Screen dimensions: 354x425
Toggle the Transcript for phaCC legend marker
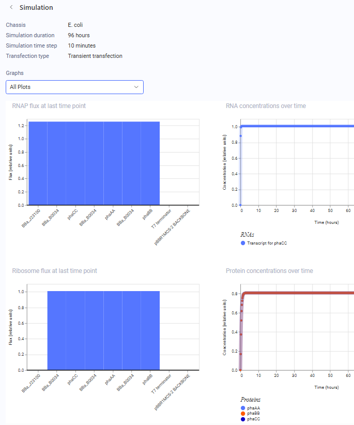point(243,243)
